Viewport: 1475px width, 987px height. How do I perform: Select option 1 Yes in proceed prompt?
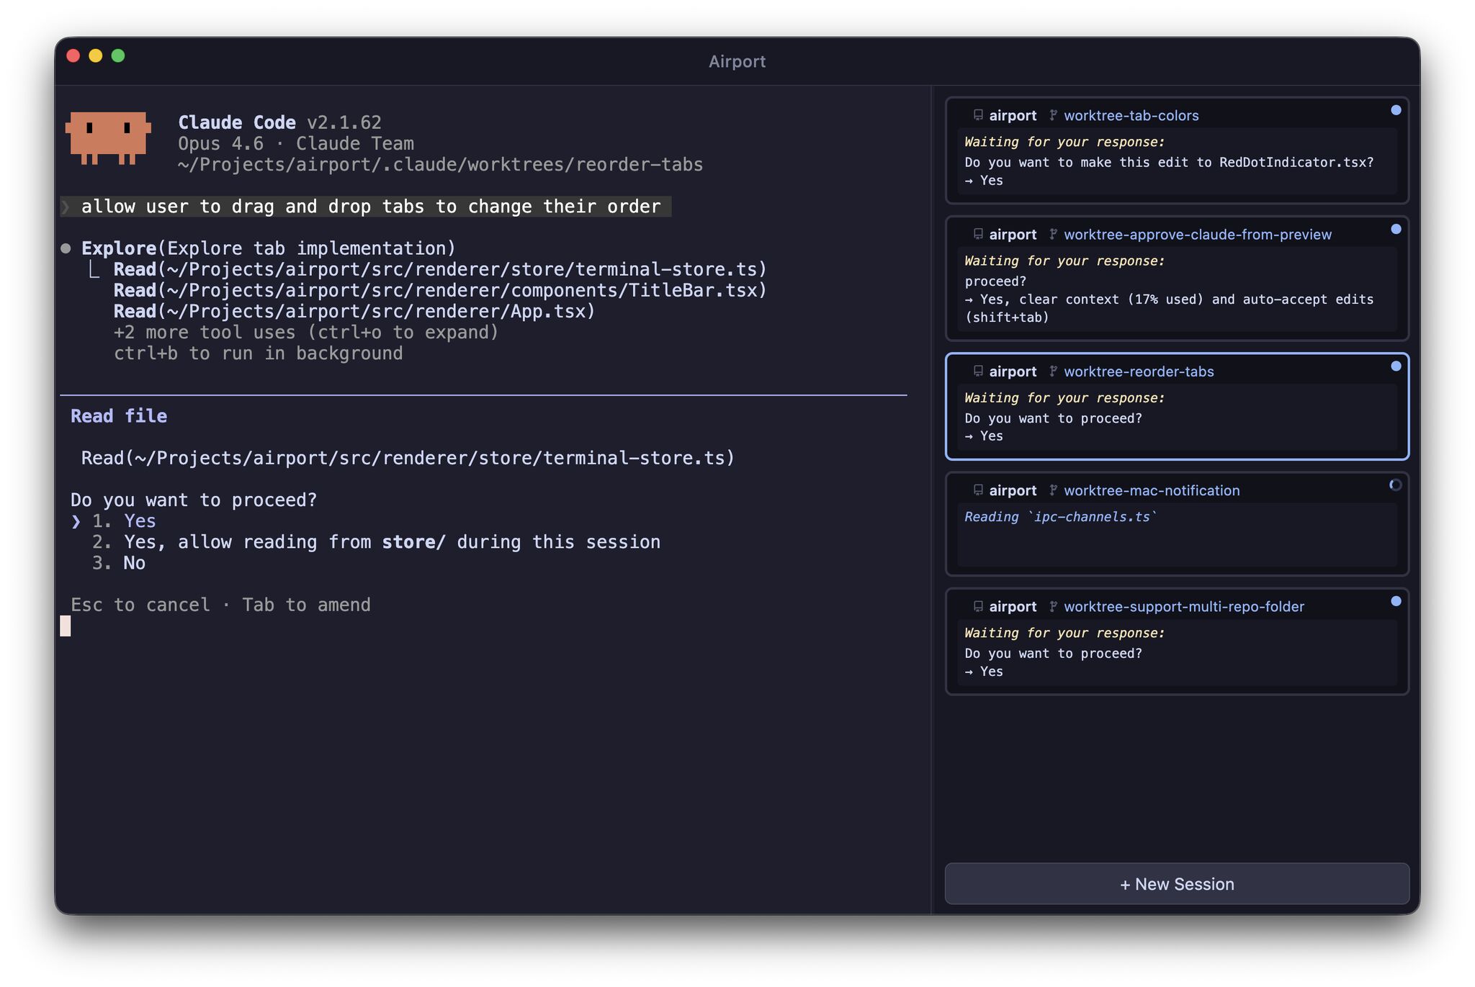(x=139, y=521)
